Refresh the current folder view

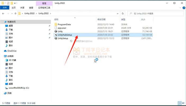point(123,13)
